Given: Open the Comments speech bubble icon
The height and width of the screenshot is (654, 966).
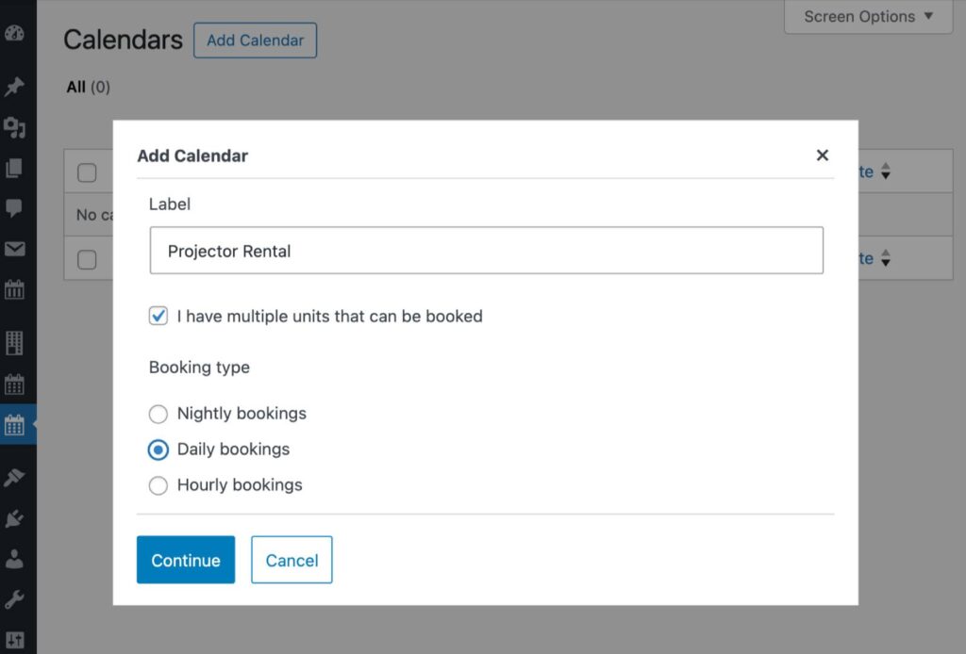Looking at the screenshot, I should (x=14, y=208).
